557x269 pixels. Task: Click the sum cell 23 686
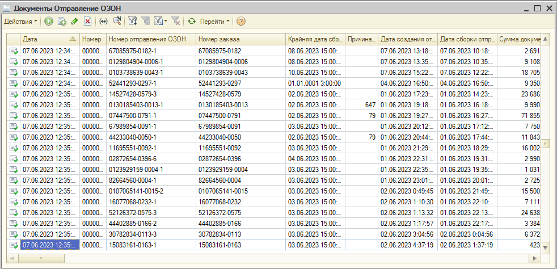coord(519,94)
